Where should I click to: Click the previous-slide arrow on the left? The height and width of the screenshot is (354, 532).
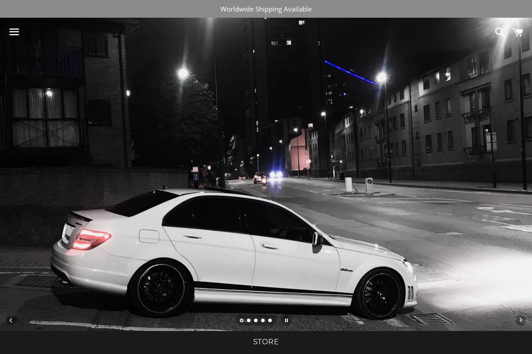[x=11, y=320]
